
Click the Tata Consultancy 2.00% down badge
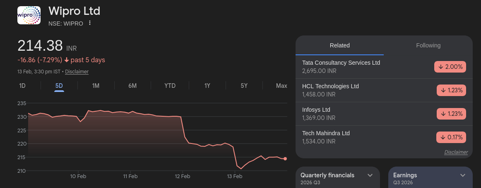450,67
